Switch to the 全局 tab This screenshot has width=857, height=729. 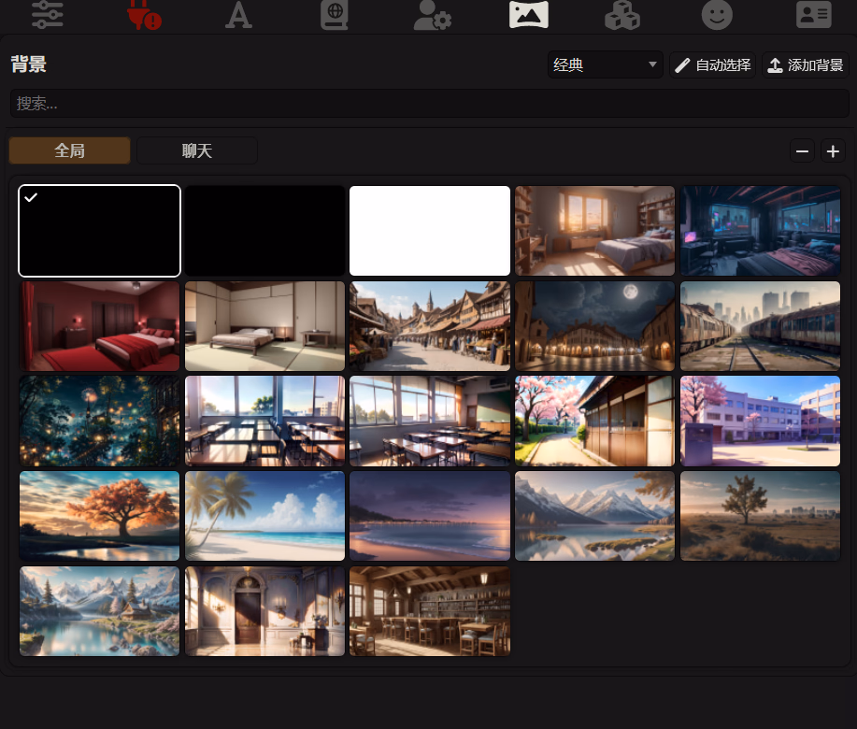tap(69, 150)
